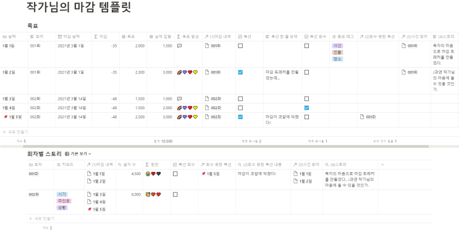The image size is (459, 230).
Task: Click the 실제 집필 합계 10,500 footer
Action: coord(163,141)
